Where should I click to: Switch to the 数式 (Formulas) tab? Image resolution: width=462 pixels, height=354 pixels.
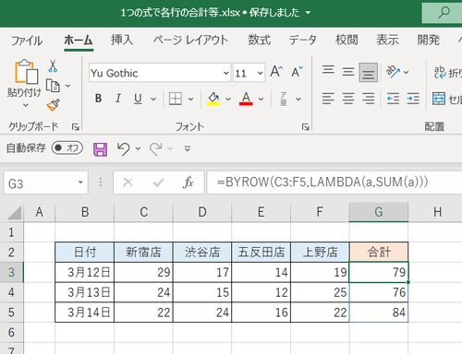[260, 40]
